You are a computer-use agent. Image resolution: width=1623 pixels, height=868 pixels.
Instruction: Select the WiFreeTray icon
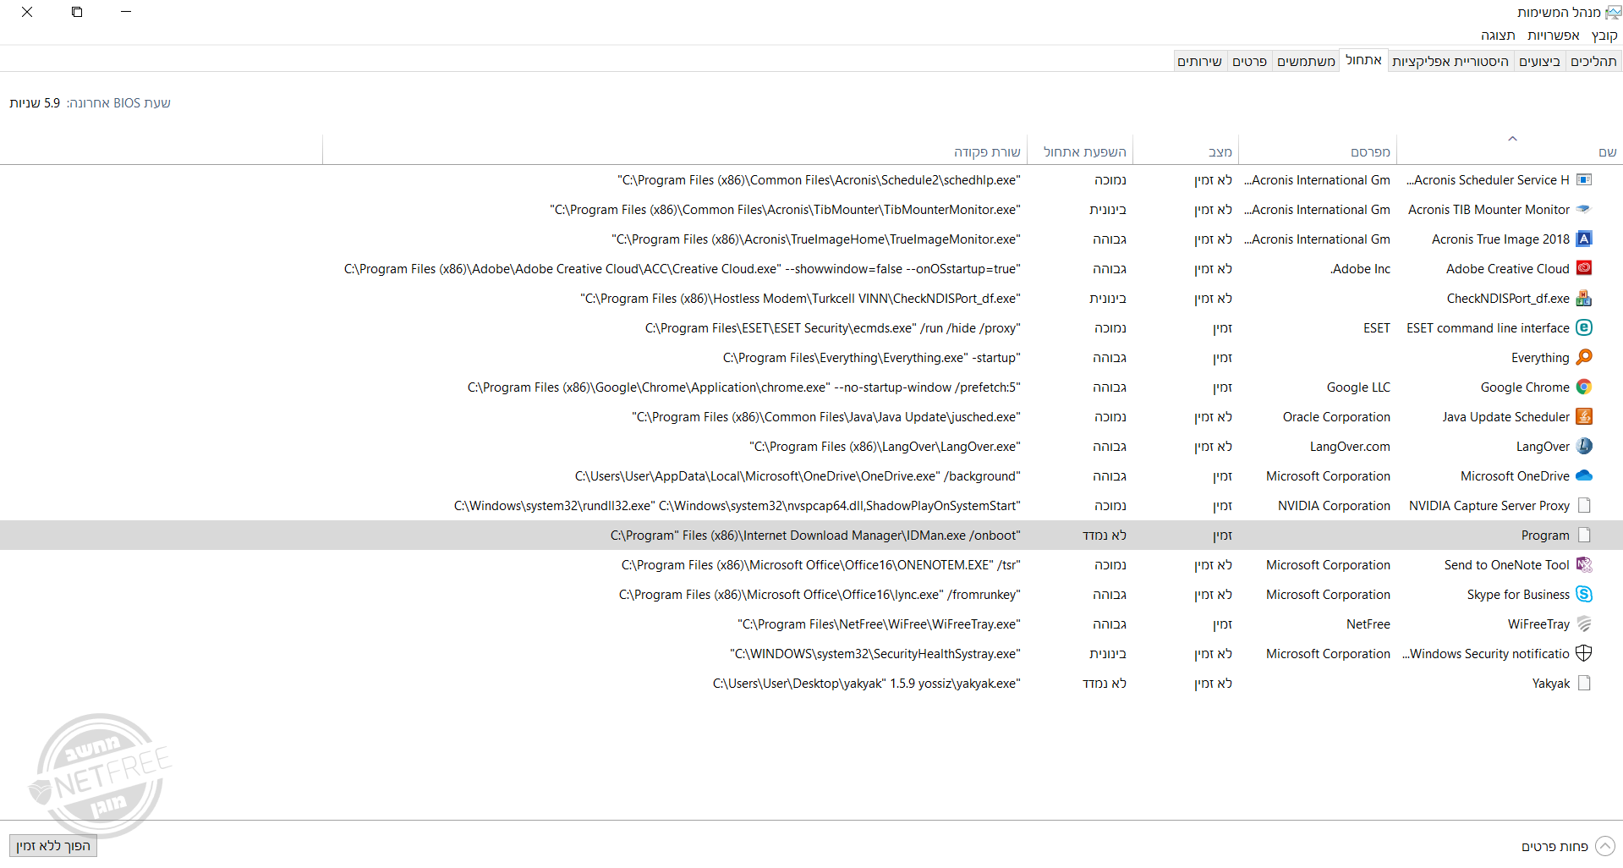(1584, 624)
